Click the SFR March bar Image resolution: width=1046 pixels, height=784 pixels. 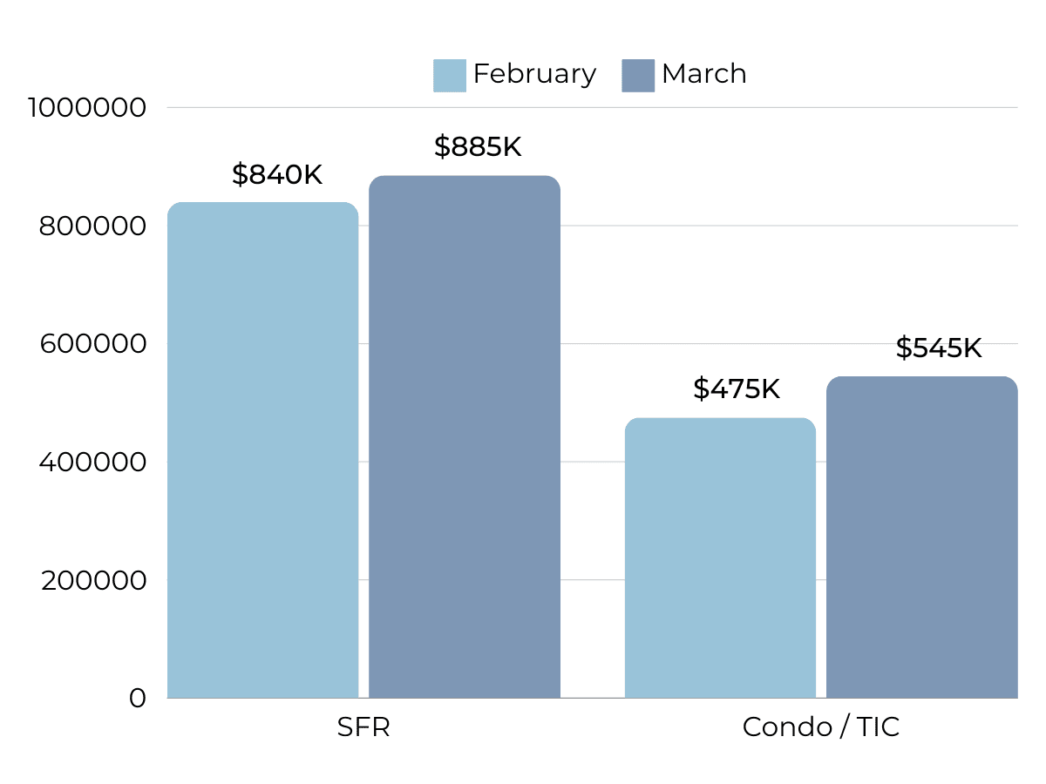(465, 436)
